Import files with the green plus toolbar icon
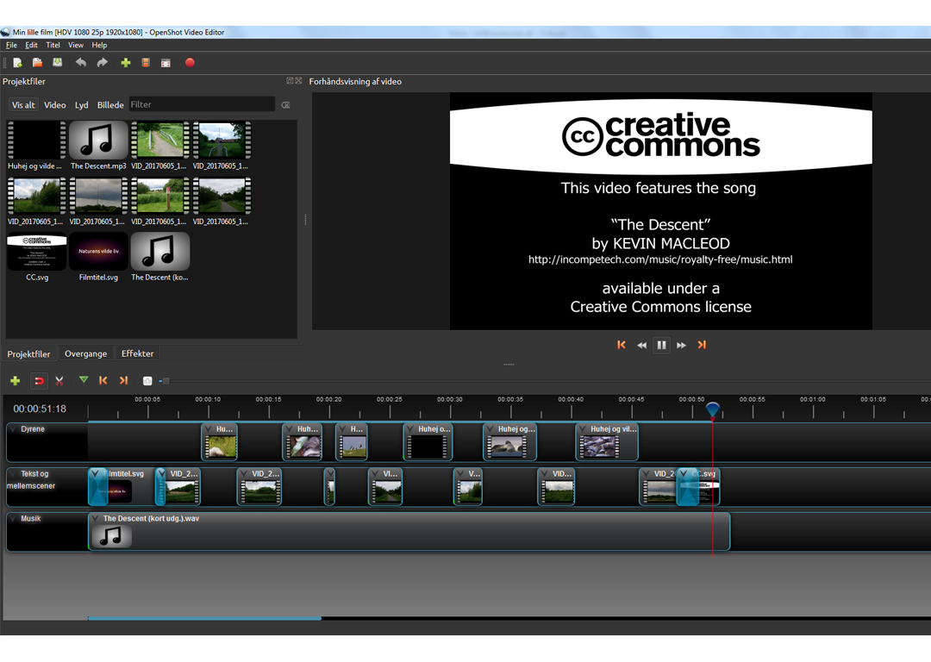The image size is (931, 662). 125,63
